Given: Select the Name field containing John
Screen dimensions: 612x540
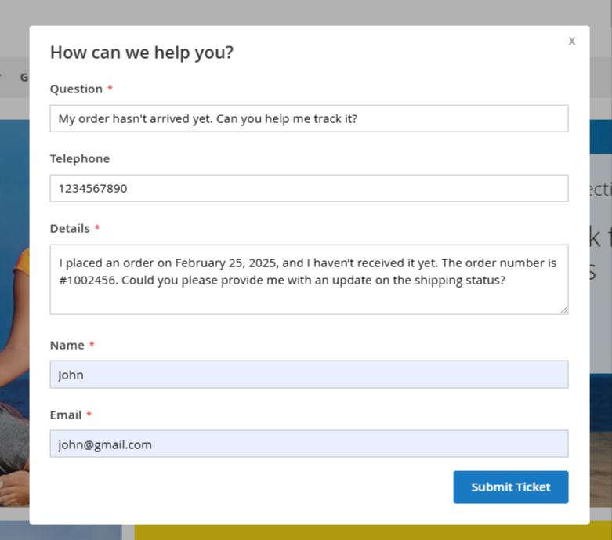Looking at the screenshot, I should tap(309, 375).
